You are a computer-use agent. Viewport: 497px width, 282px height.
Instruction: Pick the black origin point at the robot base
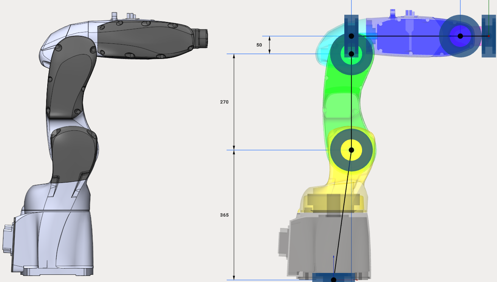coord(334,280)
